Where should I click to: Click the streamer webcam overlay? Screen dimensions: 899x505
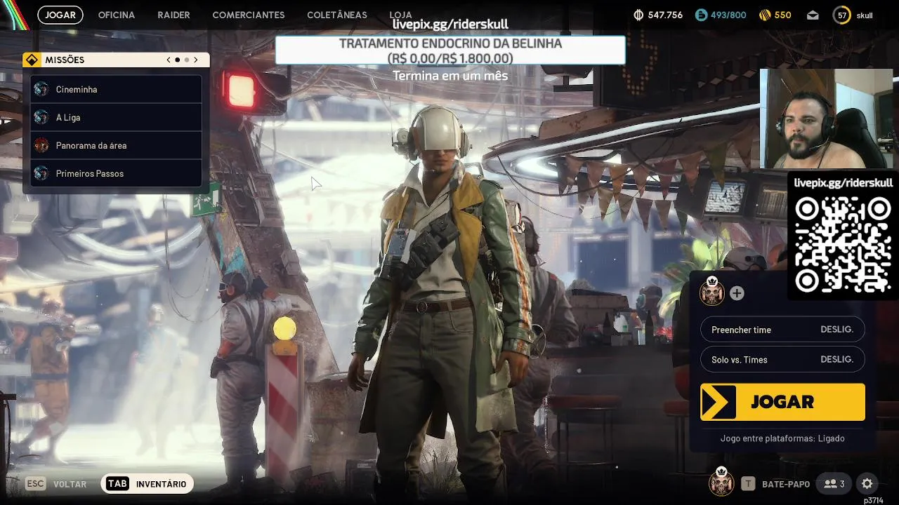pyautogui.click(x=826, y=119)
